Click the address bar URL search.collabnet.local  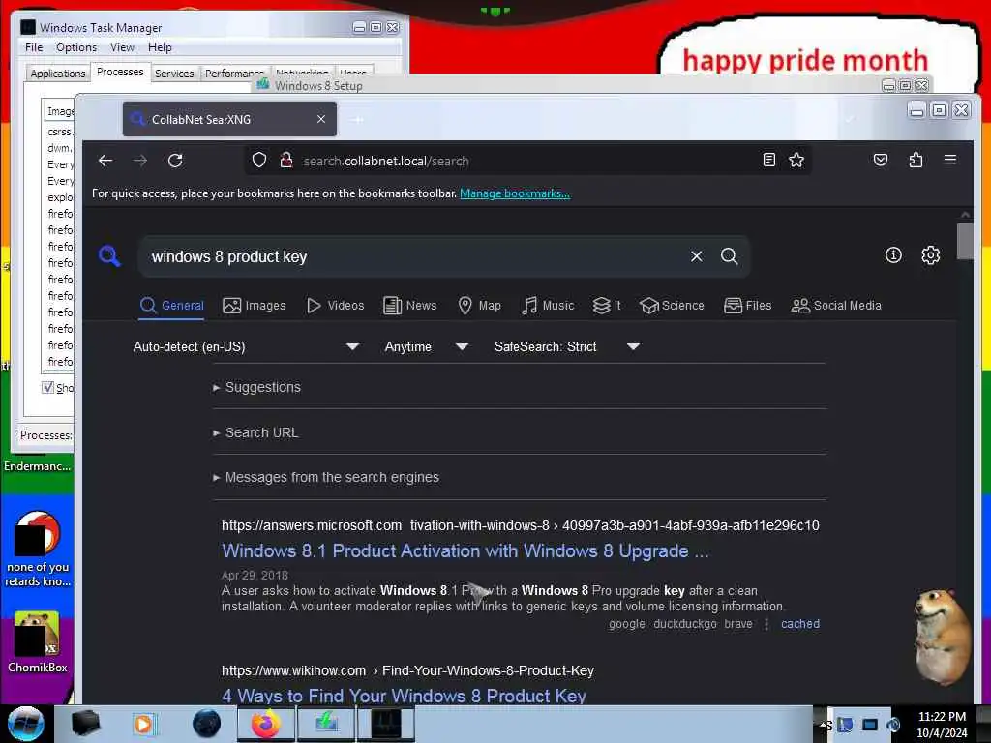click(x=385, y=162)
